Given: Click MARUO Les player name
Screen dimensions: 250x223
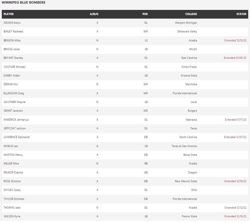Looking at the screenshot, I should (x=11, y=146).
